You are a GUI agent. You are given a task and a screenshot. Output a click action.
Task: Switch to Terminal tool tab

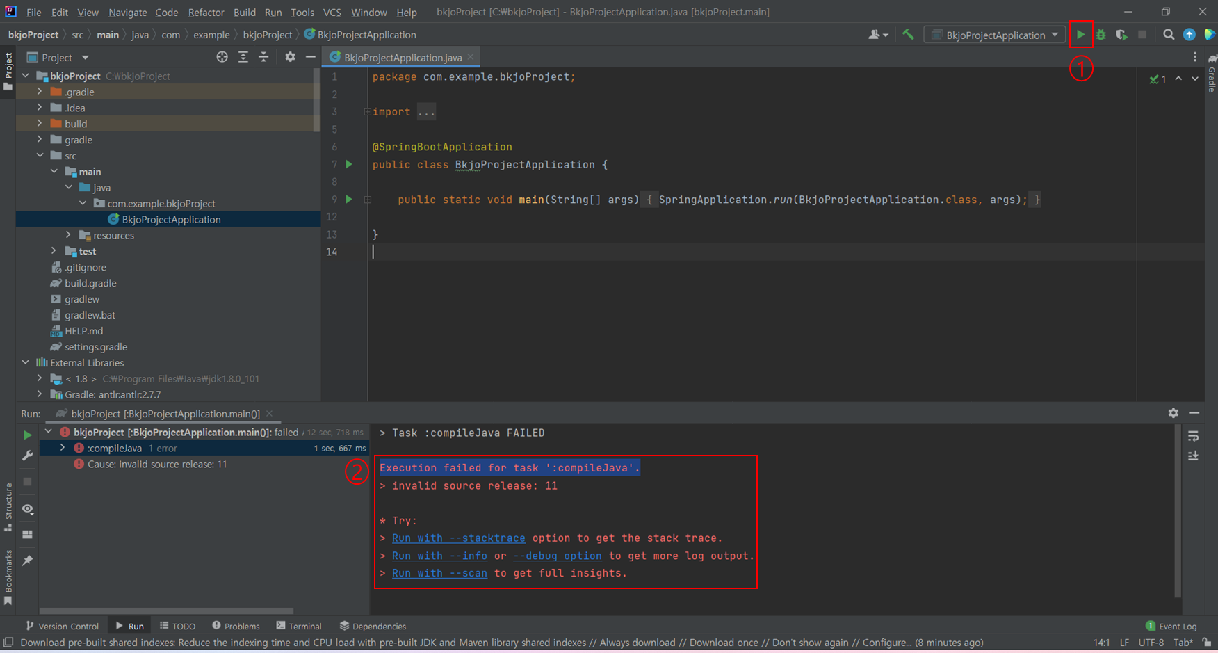298,626
